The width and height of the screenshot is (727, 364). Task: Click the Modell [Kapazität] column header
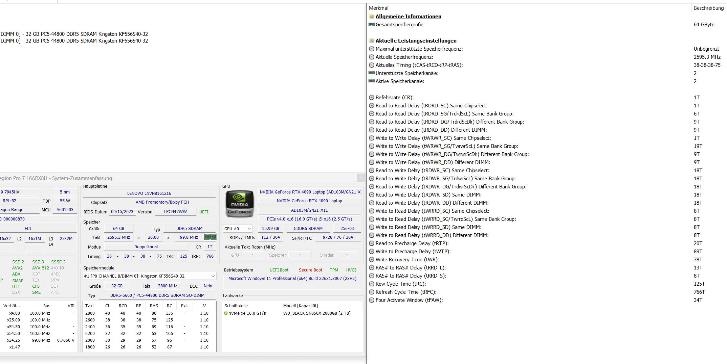coord(301,306)
